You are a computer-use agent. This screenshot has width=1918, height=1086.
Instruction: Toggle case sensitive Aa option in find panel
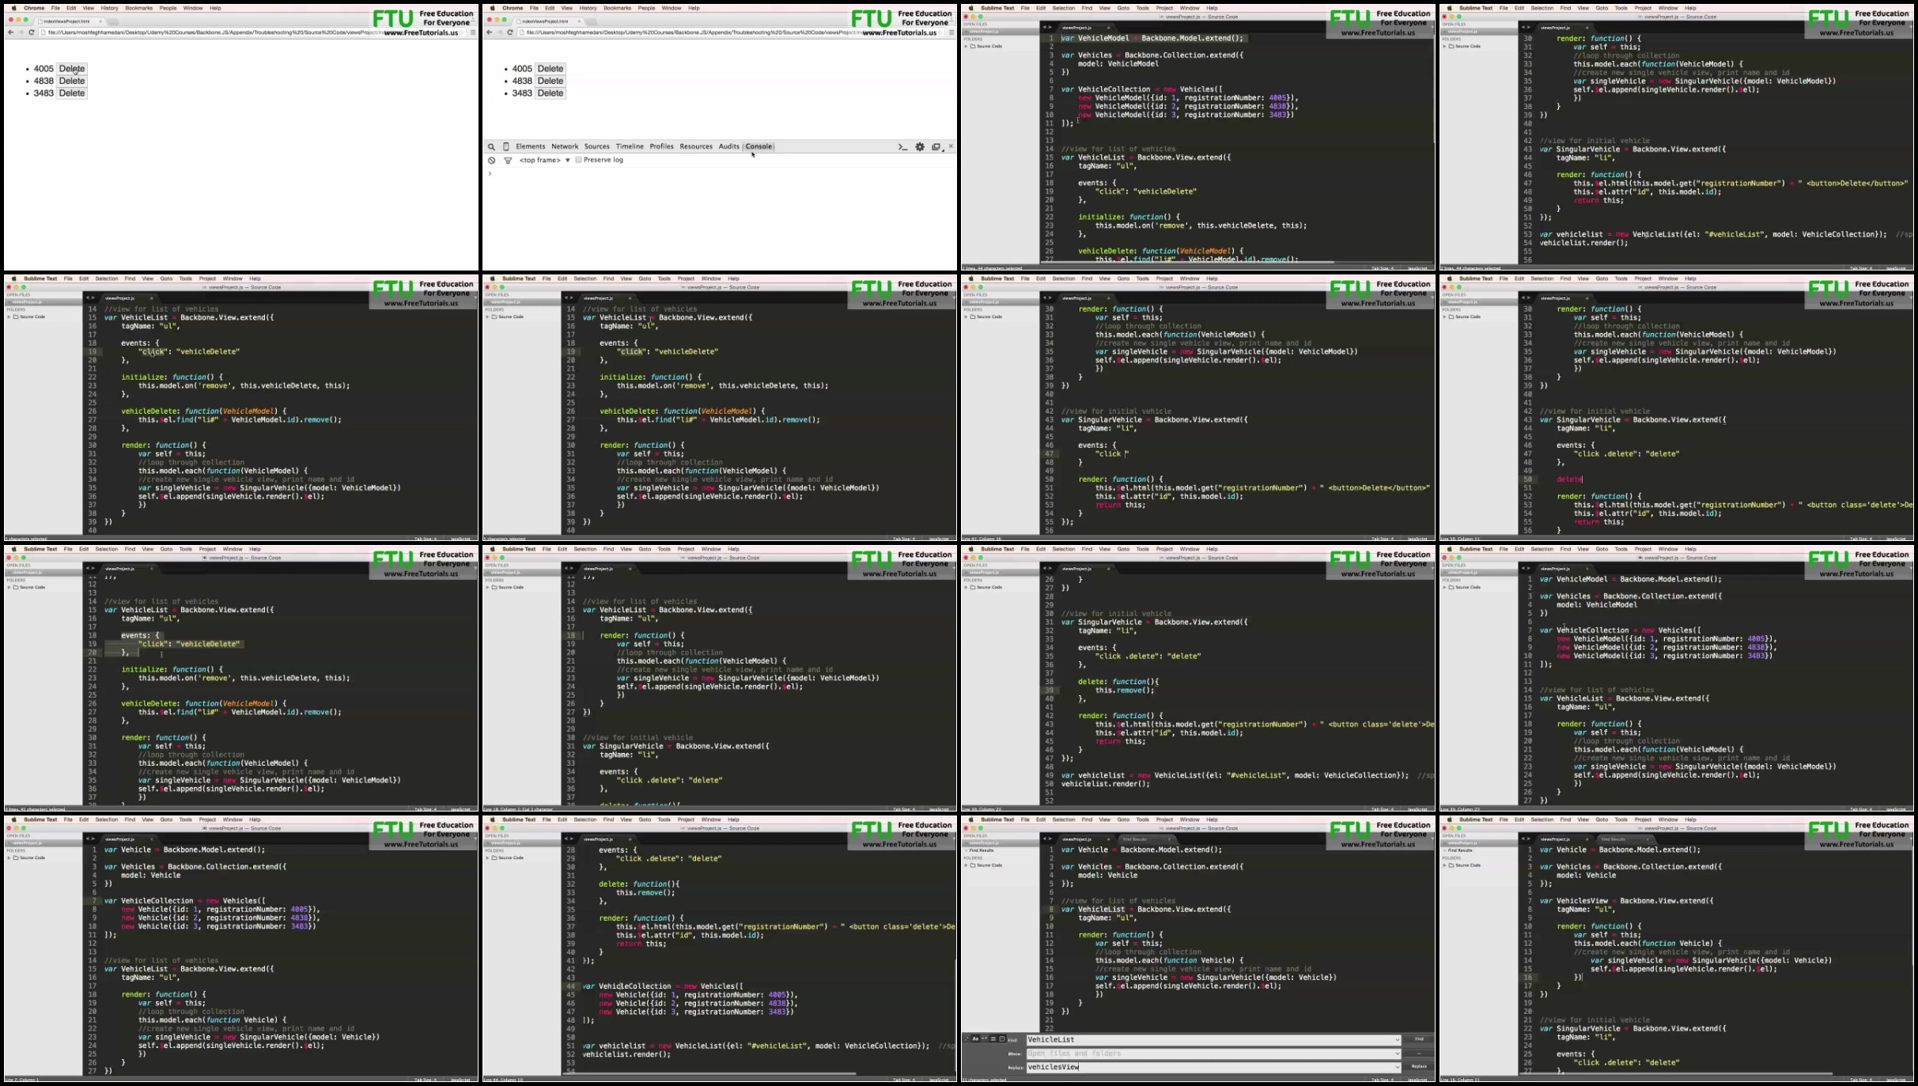[x=975, y=1039]
